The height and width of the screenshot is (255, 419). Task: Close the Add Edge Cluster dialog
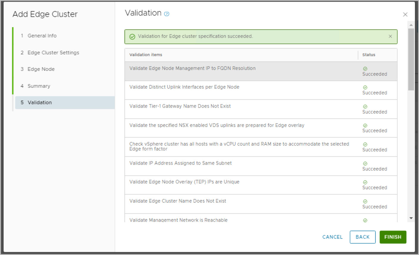(x=405, y=15)
